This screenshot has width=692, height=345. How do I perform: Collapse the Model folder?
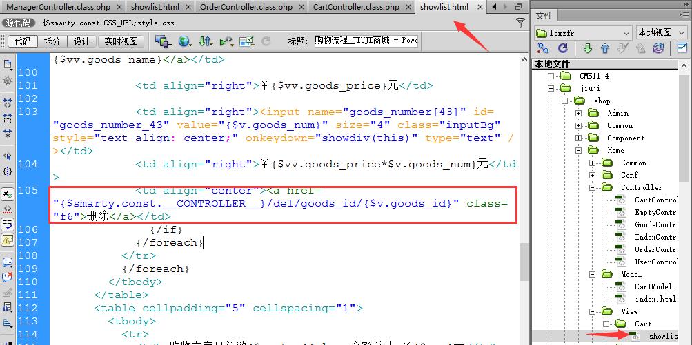coord(592,274)
